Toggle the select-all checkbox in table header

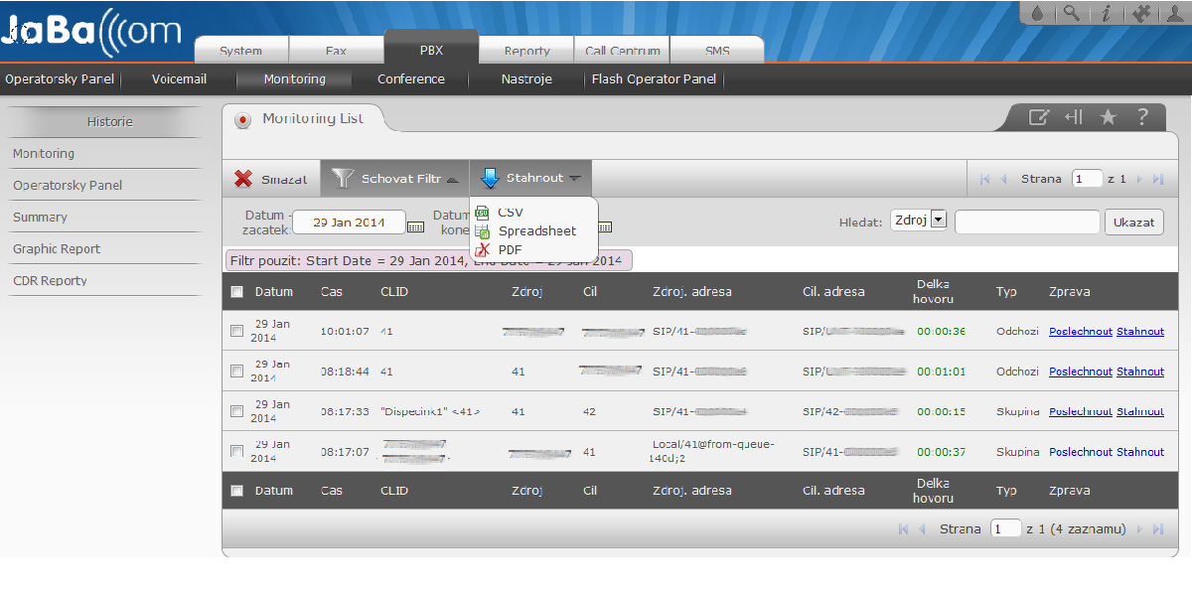point(236,292)
